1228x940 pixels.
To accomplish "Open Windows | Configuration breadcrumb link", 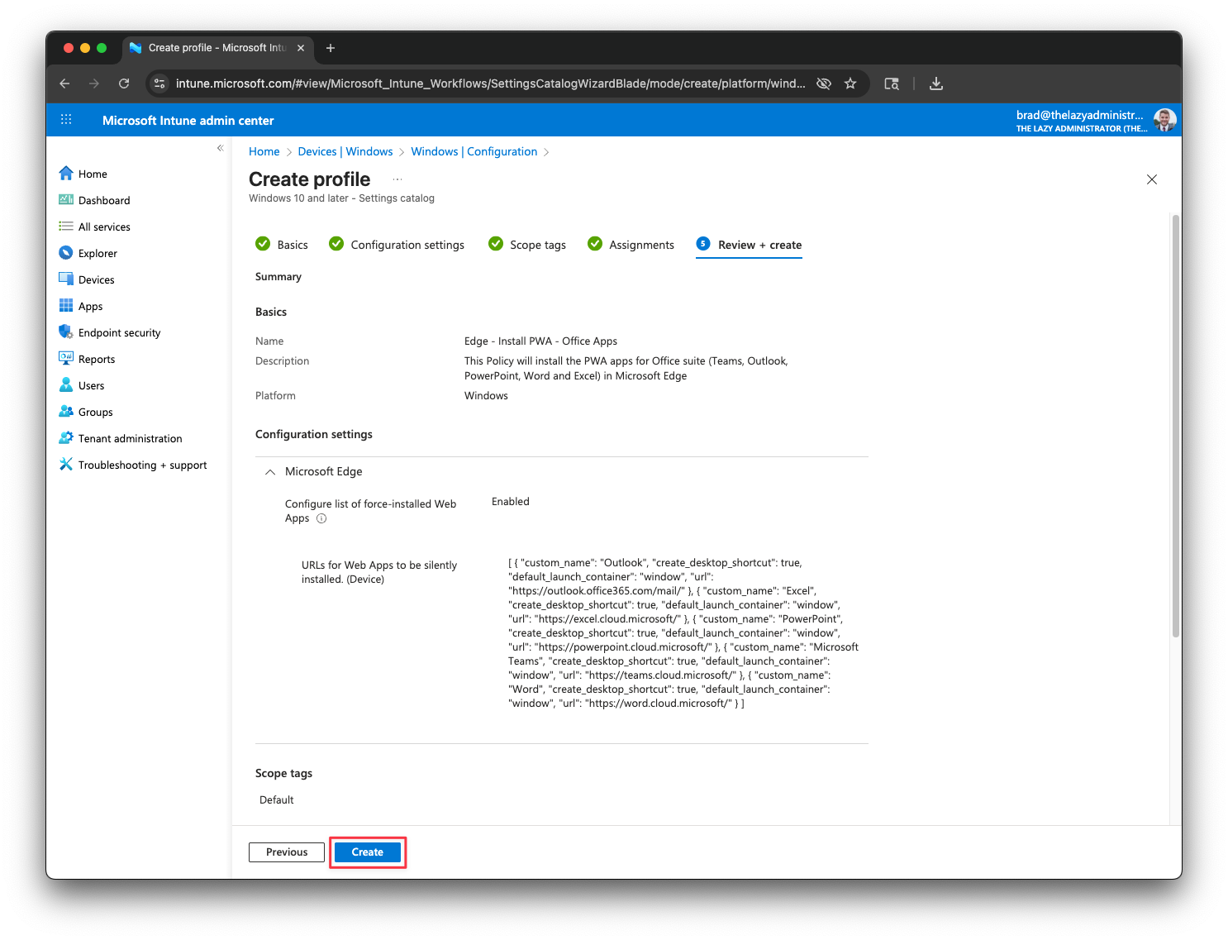I will point(474,151).
